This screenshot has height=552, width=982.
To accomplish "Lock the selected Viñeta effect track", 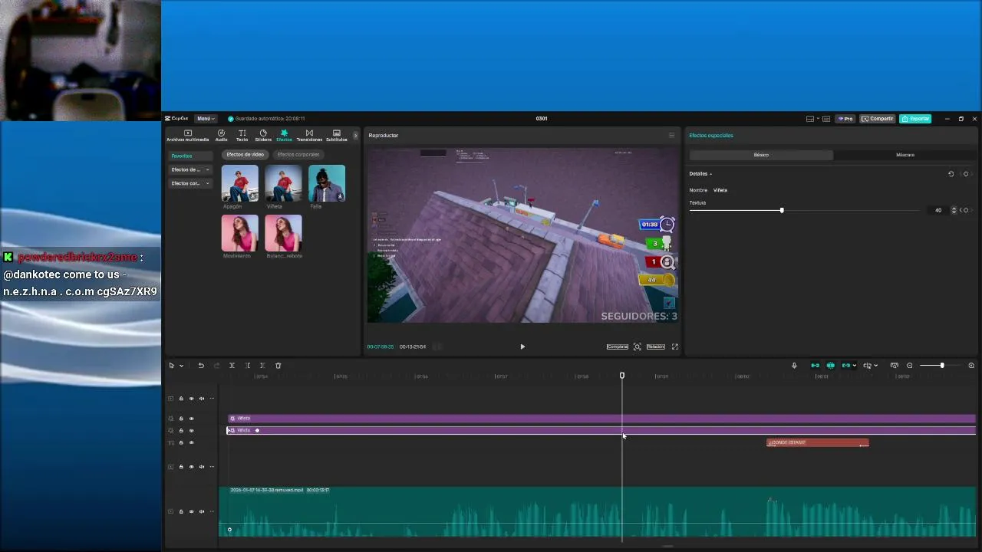I will point(181,431).
